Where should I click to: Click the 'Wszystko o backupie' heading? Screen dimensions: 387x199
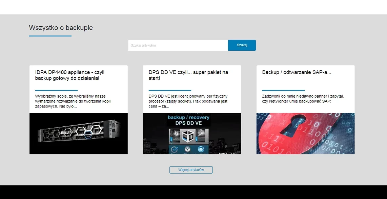pos(61,28)
